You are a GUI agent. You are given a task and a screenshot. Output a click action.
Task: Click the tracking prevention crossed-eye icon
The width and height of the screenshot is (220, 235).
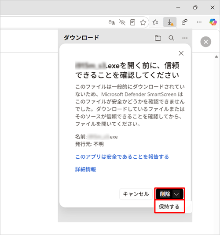click(x=122, y=22)
